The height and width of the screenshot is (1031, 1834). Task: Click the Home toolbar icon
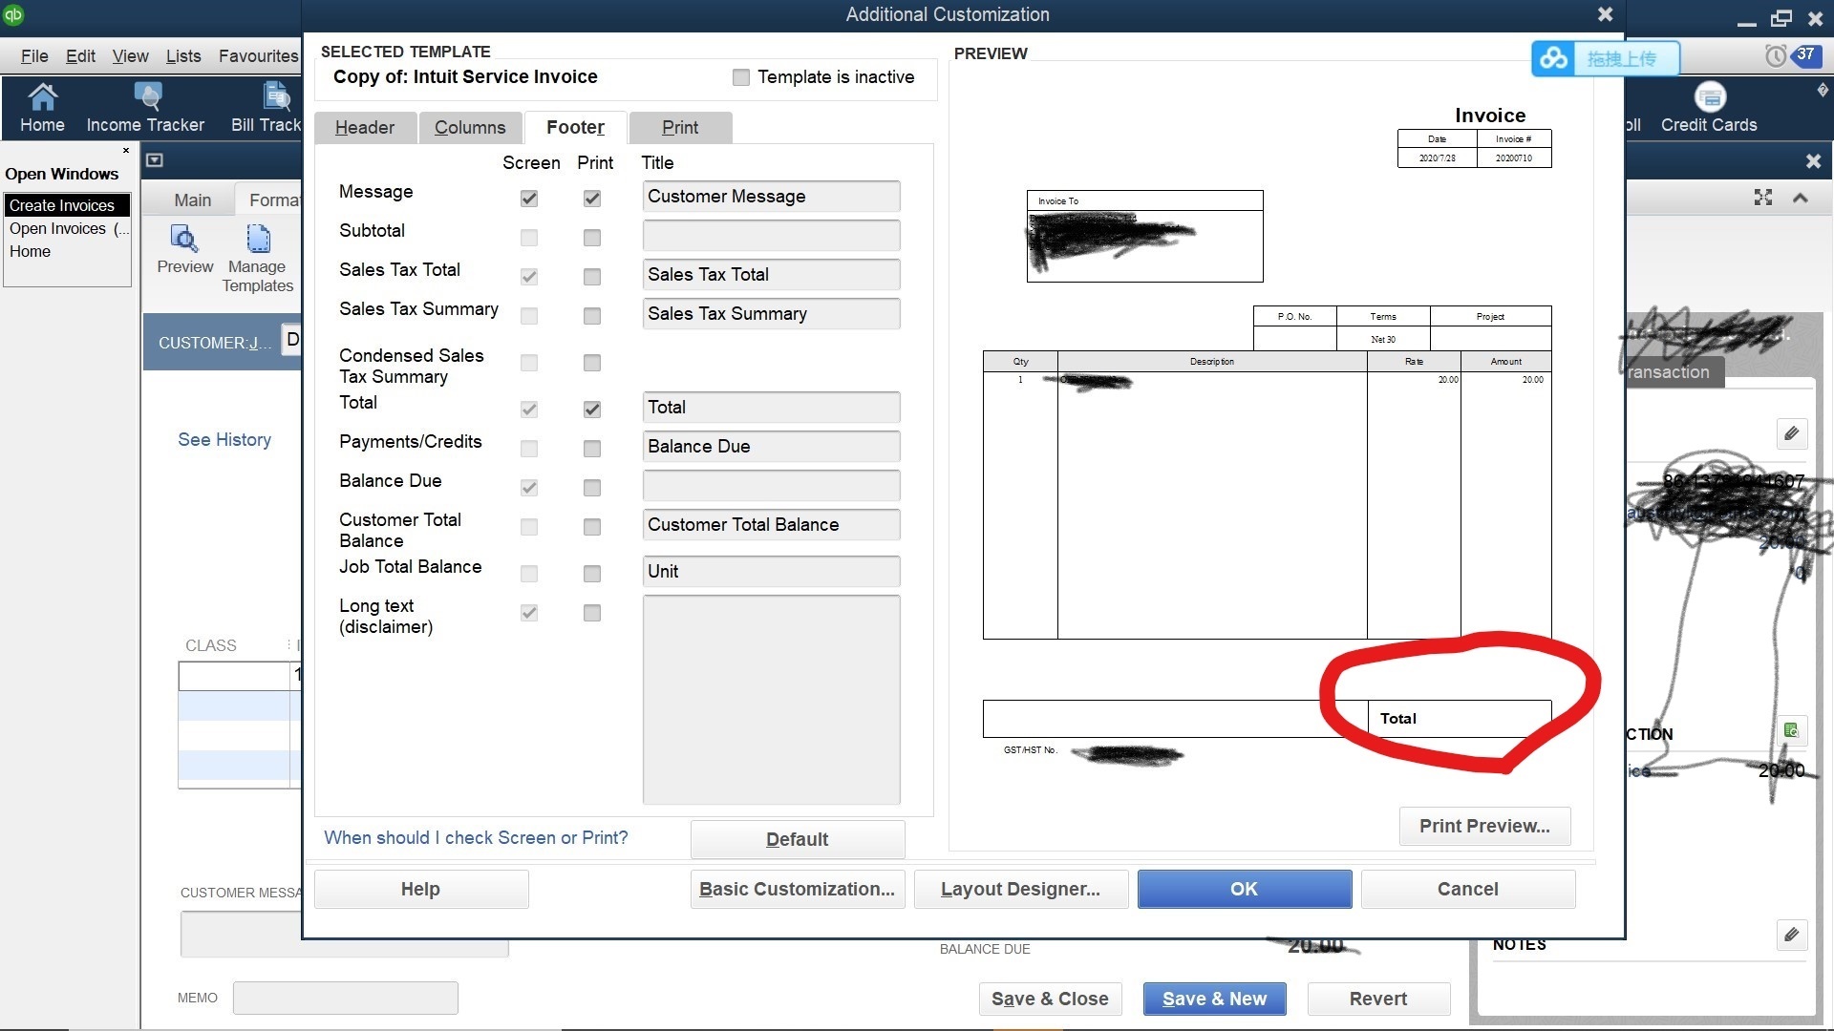point(42,98)
